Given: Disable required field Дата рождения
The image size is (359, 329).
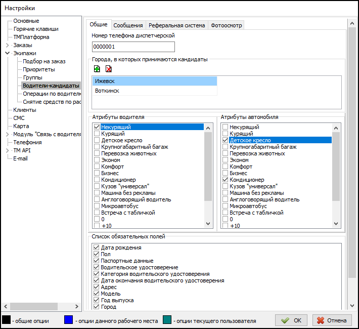Looking at the screenshot, I should 97,248.
